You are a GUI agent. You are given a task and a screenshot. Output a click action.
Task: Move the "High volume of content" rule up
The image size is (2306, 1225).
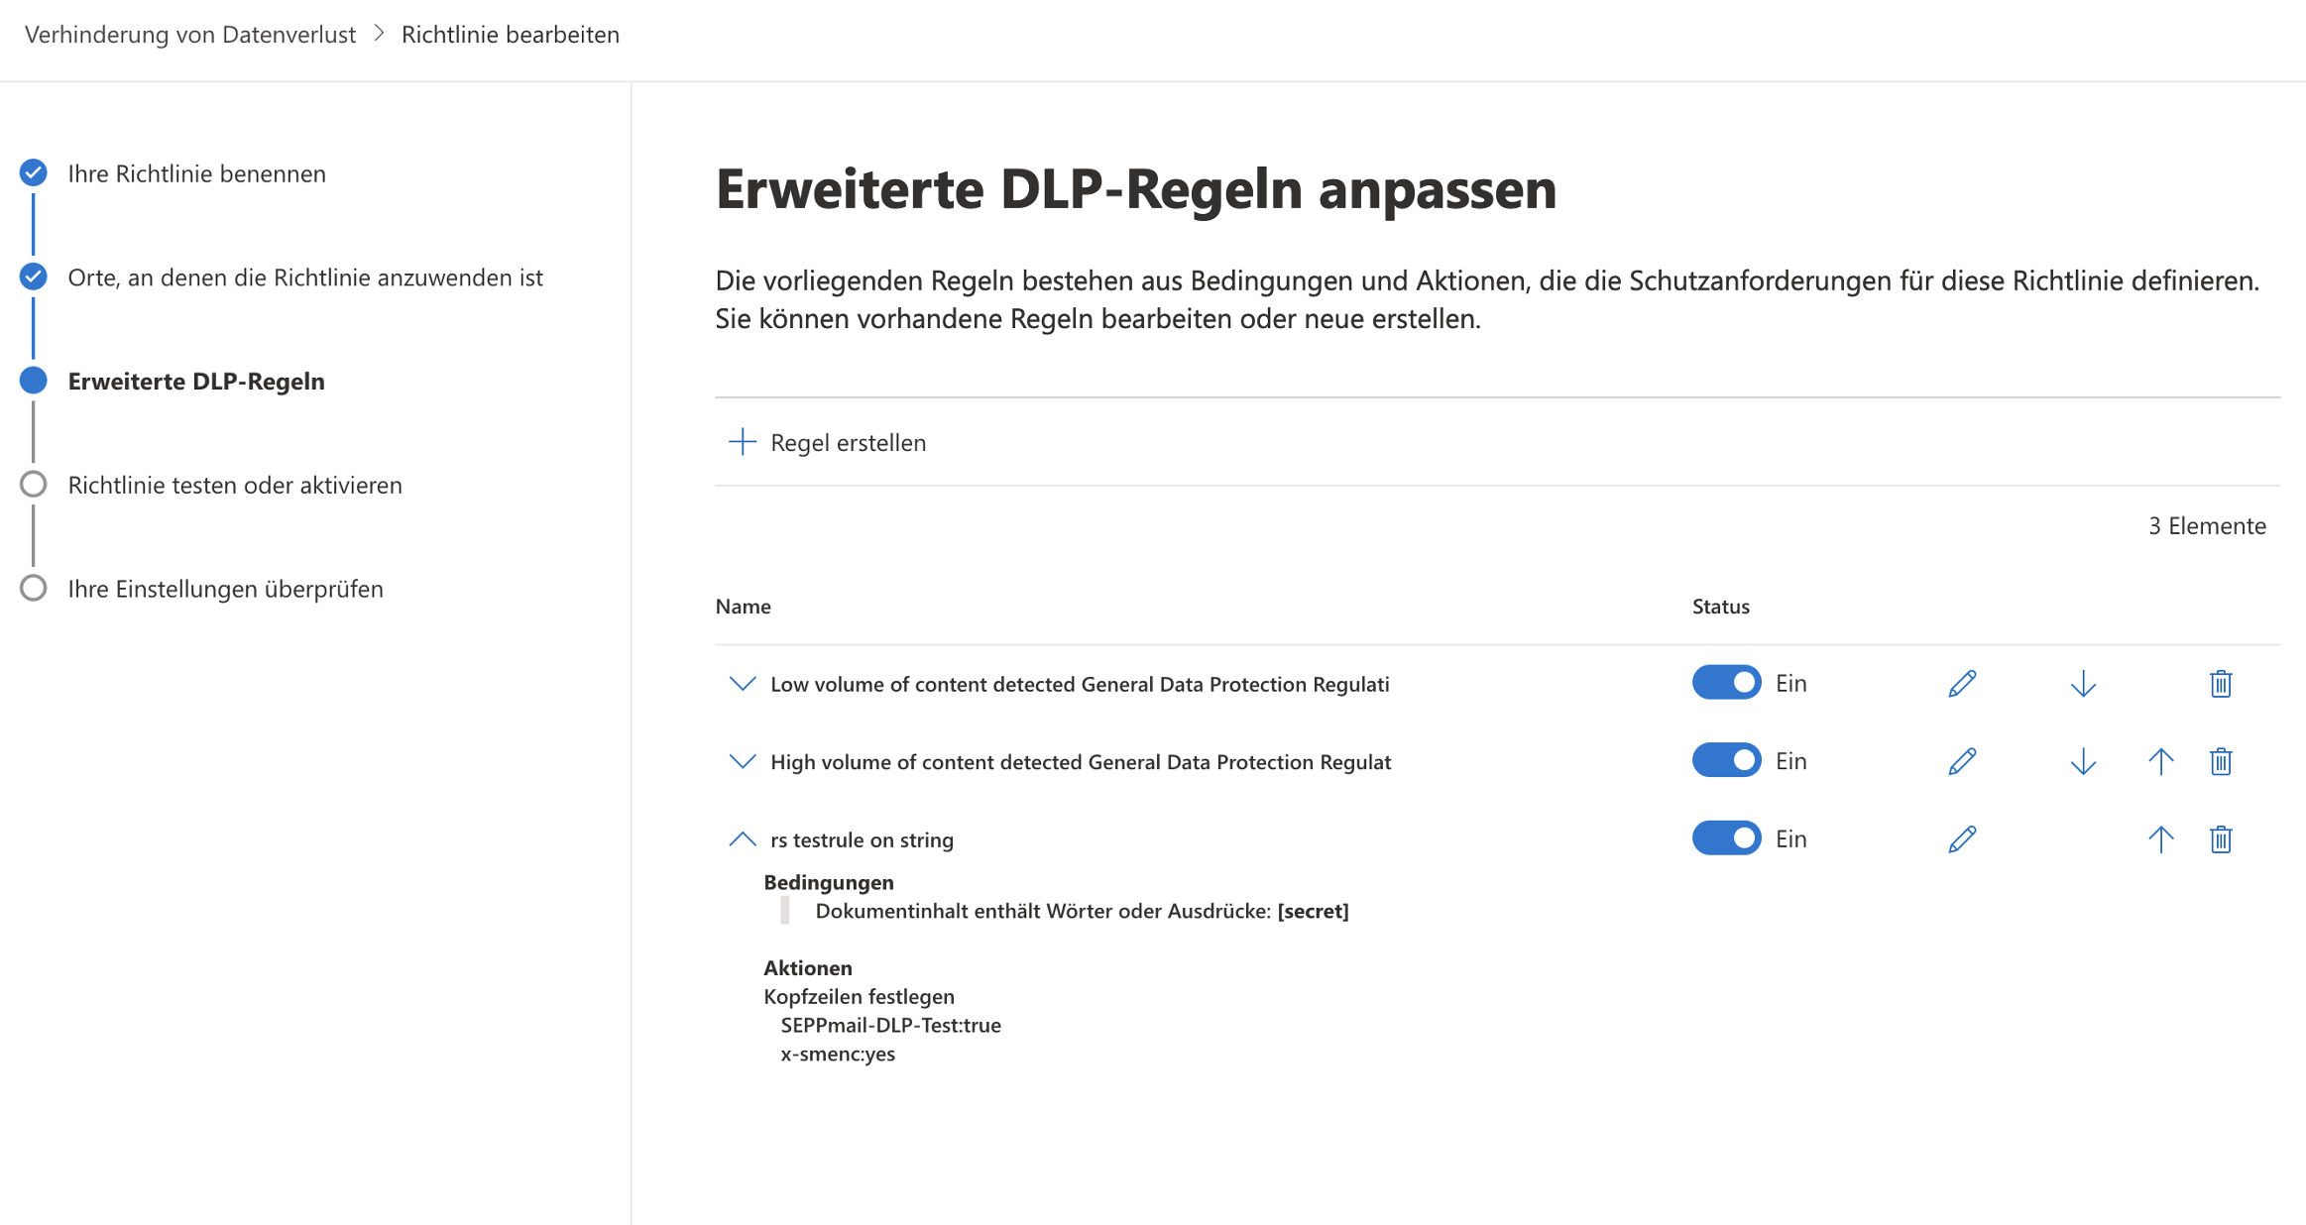pos(2160,761)
